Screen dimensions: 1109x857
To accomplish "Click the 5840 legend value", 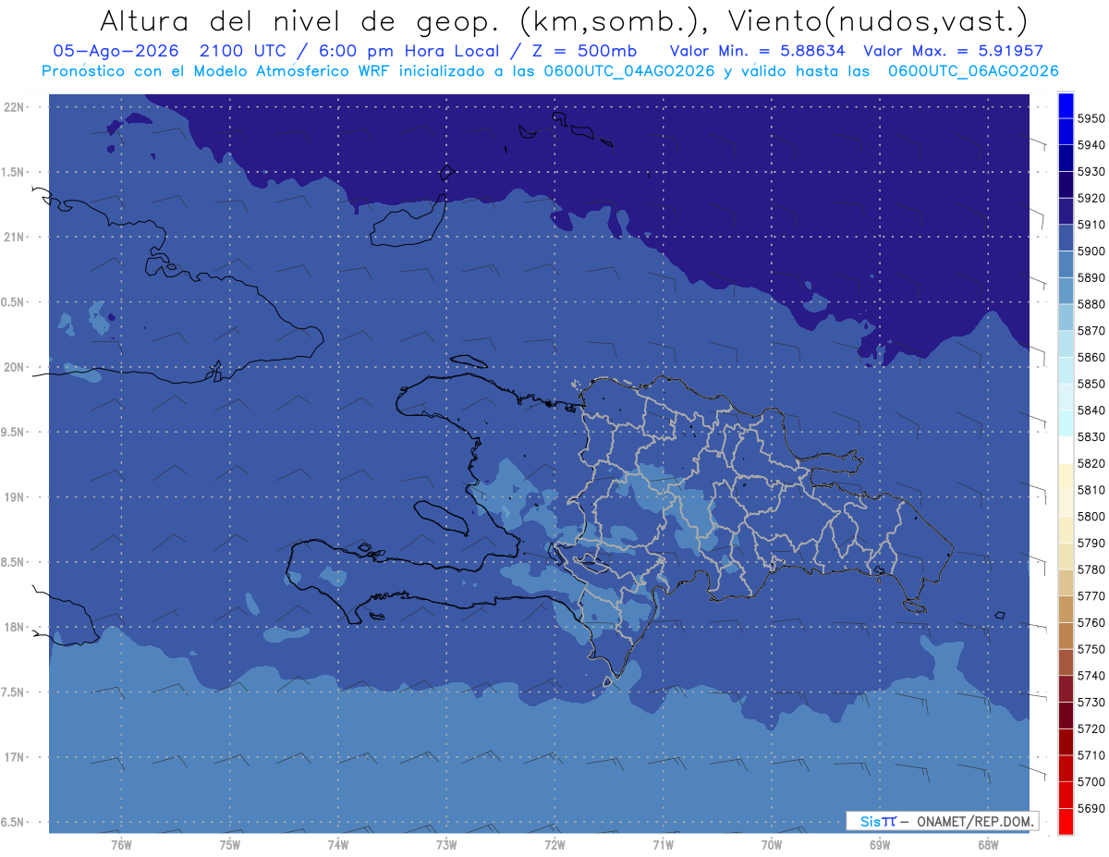I will [x=1091, y=410].
